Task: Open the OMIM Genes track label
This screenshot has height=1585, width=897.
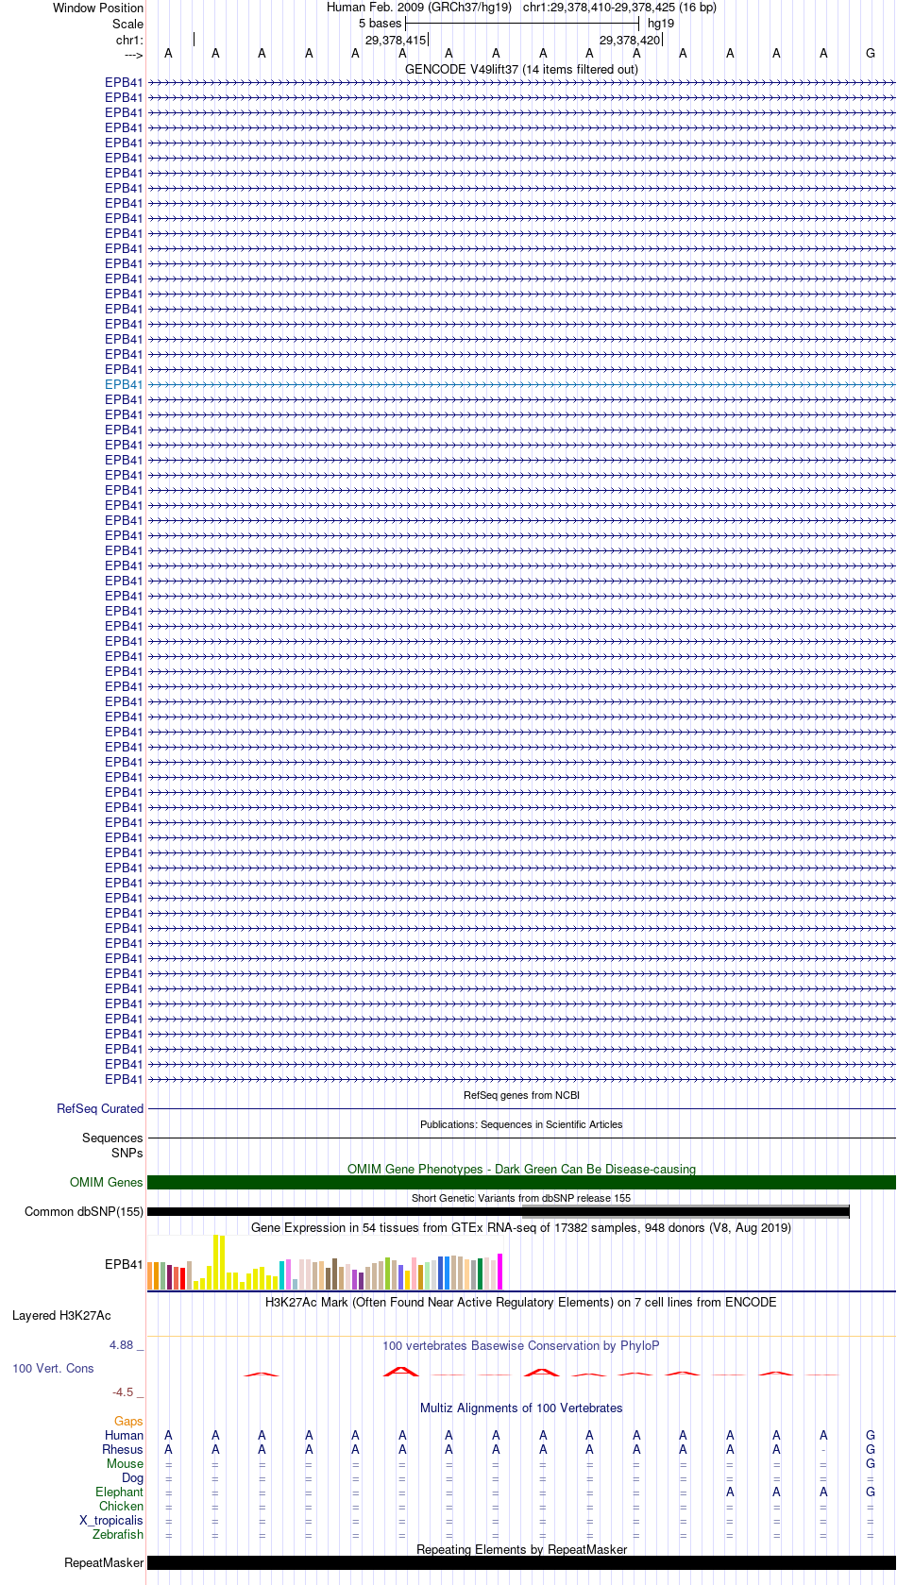Action: pos(107,1182)
